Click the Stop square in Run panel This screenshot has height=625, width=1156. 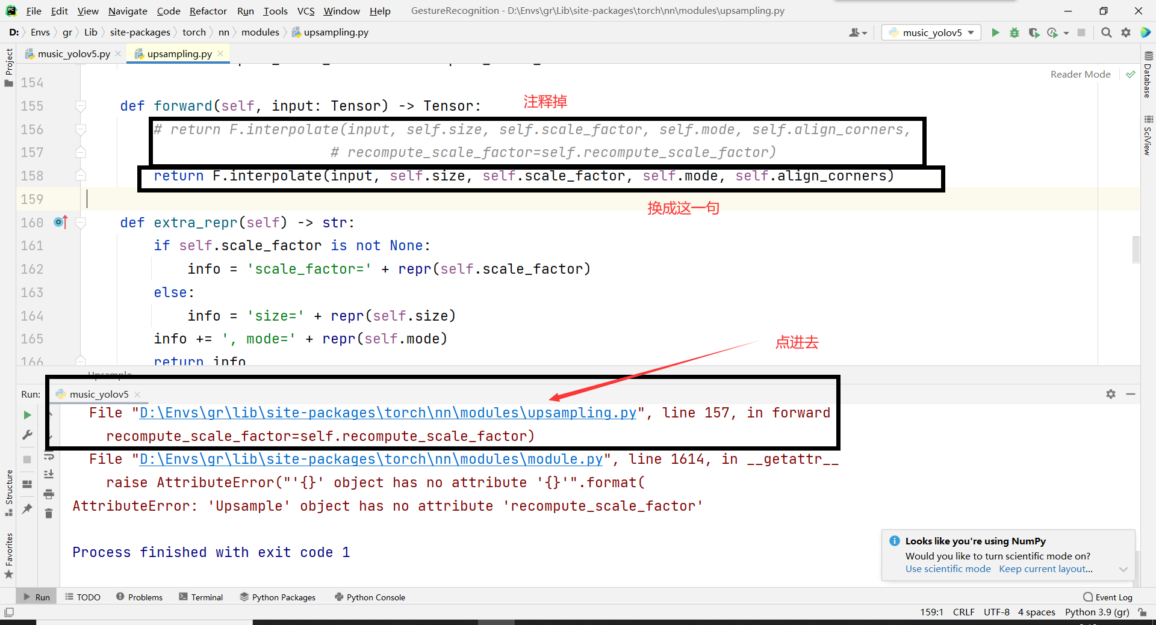[x=27, y=459]
